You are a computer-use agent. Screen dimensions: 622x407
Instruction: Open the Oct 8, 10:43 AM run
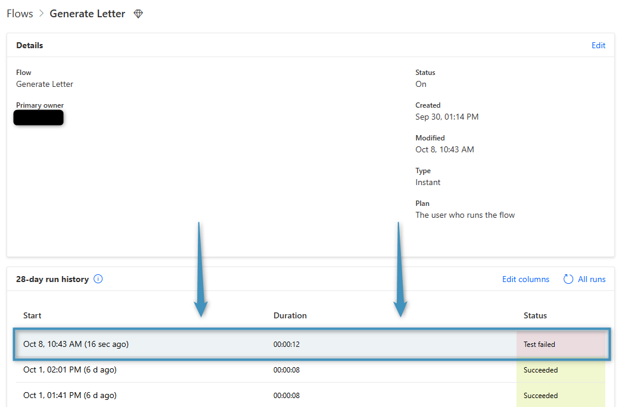(76, 344)
